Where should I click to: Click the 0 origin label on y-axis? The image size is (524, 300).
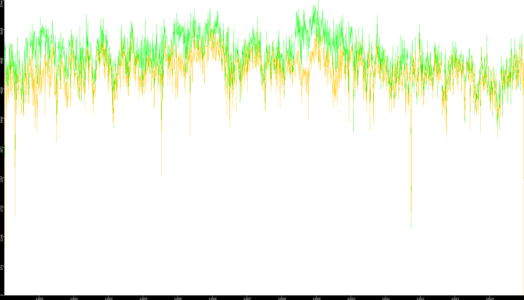pyautogui.click(x=1, y=295)
